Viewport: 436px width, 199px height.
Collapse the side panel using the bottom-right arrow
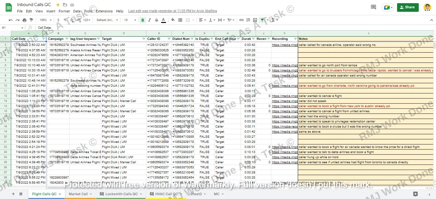429,194
